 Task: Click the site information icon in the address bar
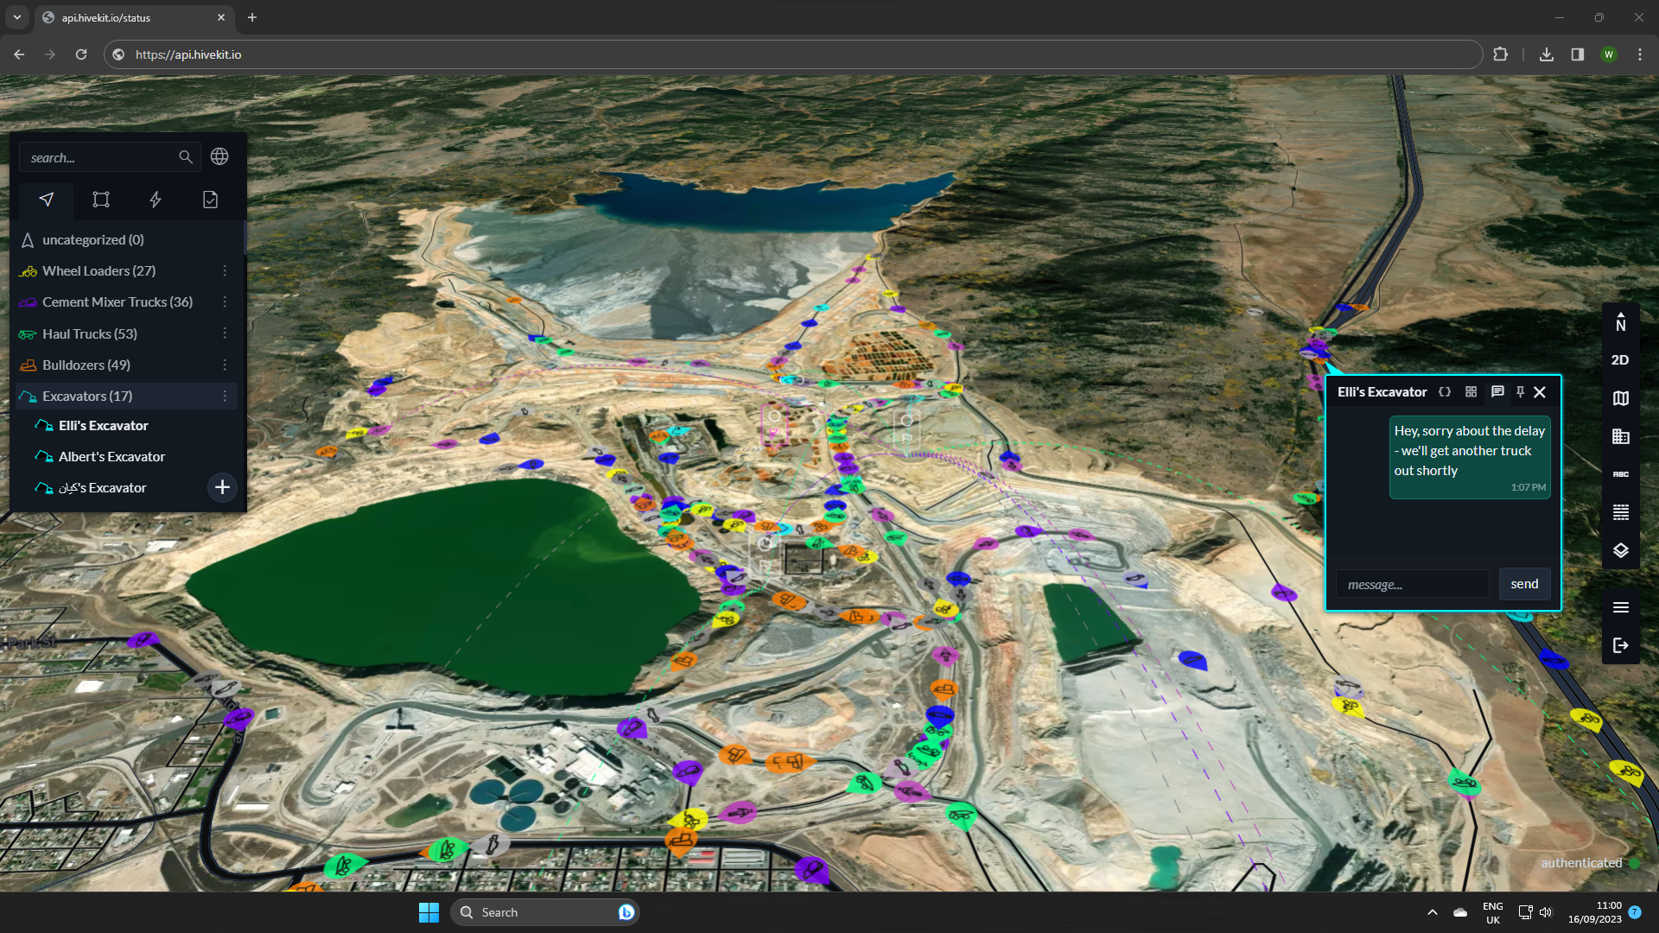coord(119,54)
